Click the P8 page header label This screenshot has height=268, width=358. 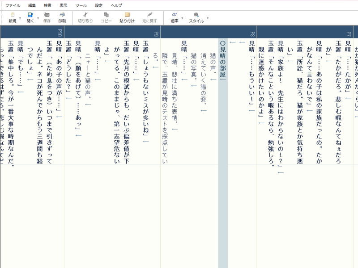click(x=252, y=34)
